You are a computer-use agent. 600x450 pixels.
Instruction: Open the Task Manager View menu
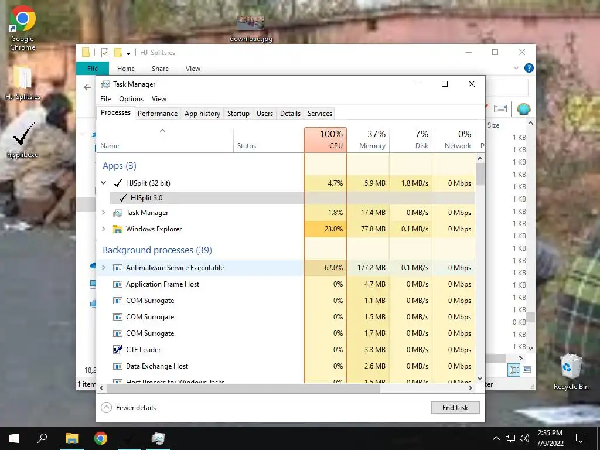pyautogui.click(x=159, y=98)
